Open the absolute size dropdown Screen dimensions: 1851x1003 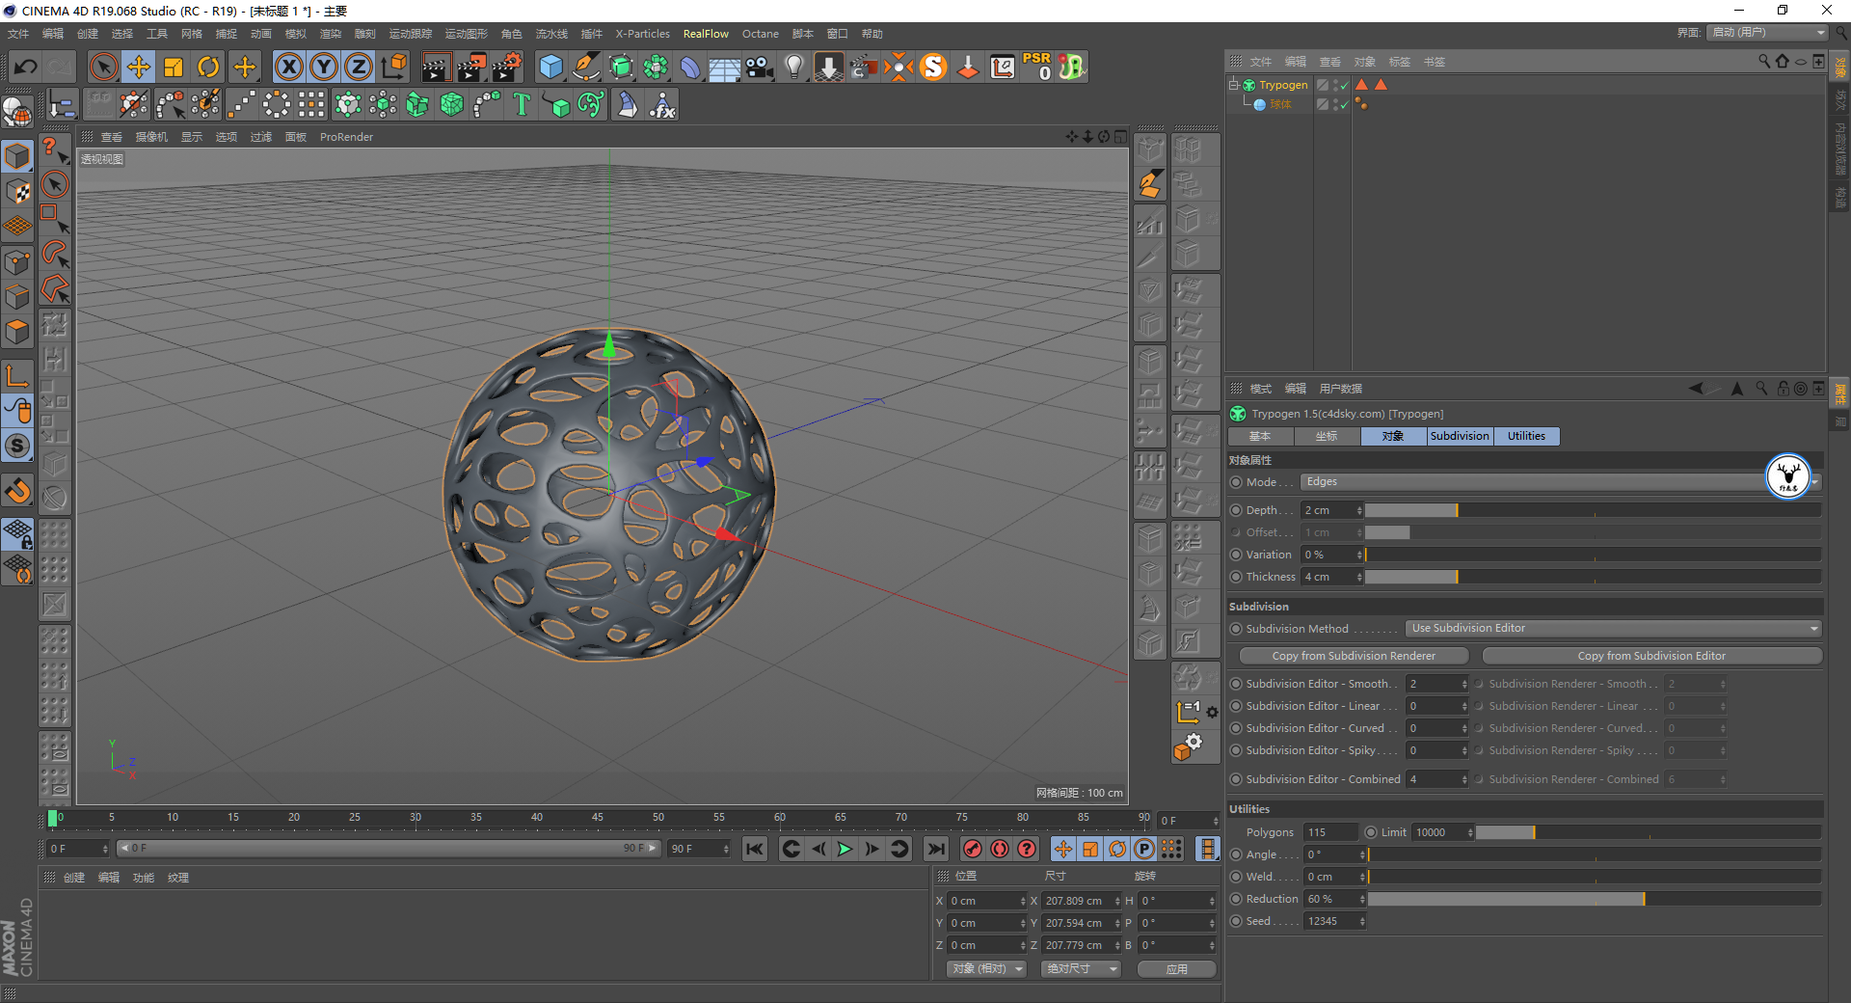coord(1081,968)
